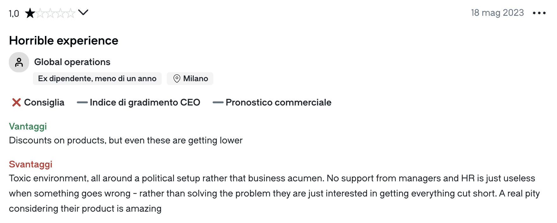Click the reviewer avatar icon
The height and width of the screenshot is (223, 557).
coord(19,62)
